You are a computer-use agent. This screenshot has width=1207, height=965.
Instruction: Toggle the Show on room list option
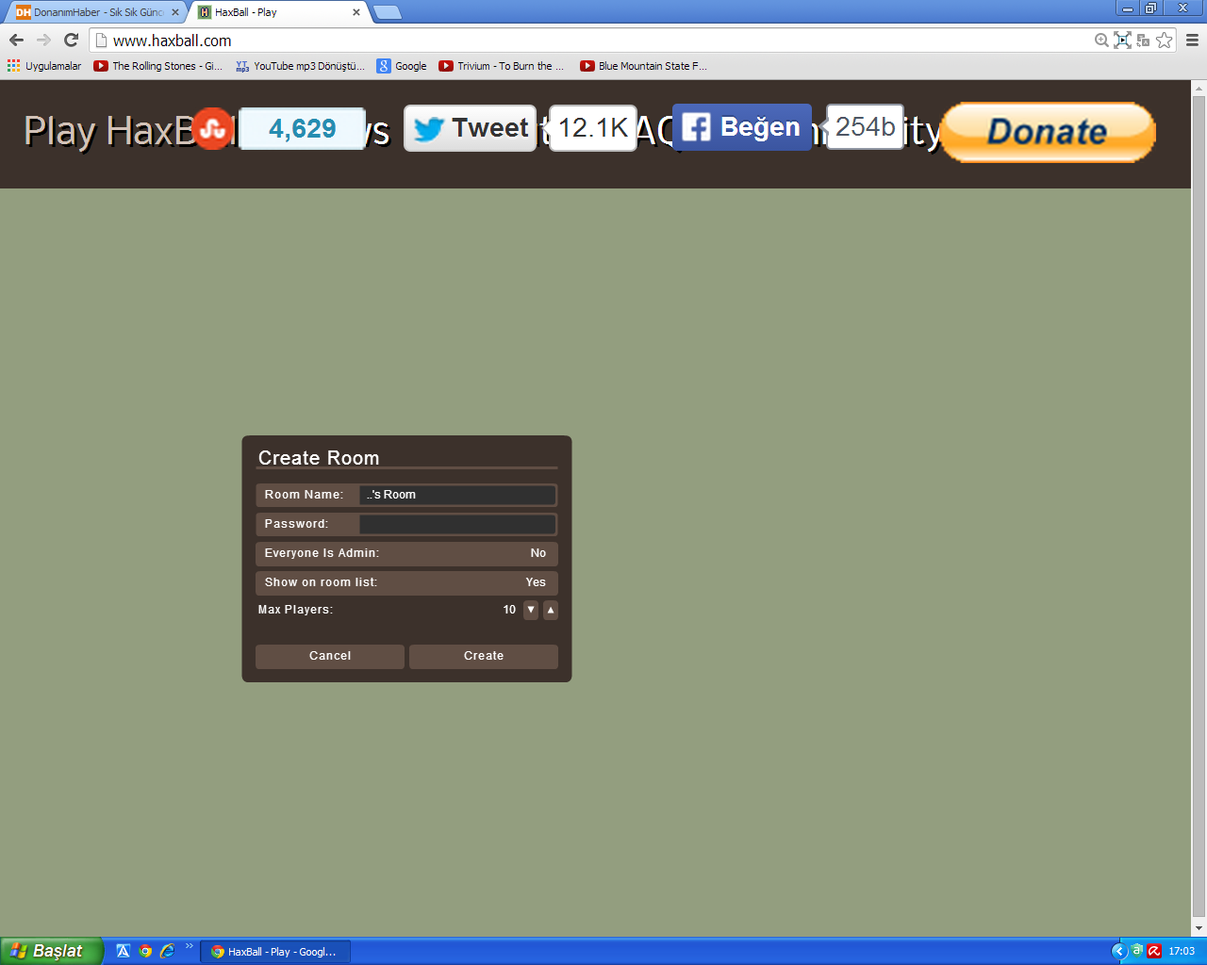pos(406,582)
